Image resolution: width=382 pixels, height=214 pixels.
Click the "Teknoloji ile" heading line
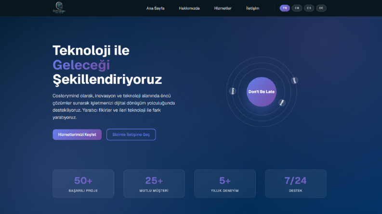tap(91, 50)
